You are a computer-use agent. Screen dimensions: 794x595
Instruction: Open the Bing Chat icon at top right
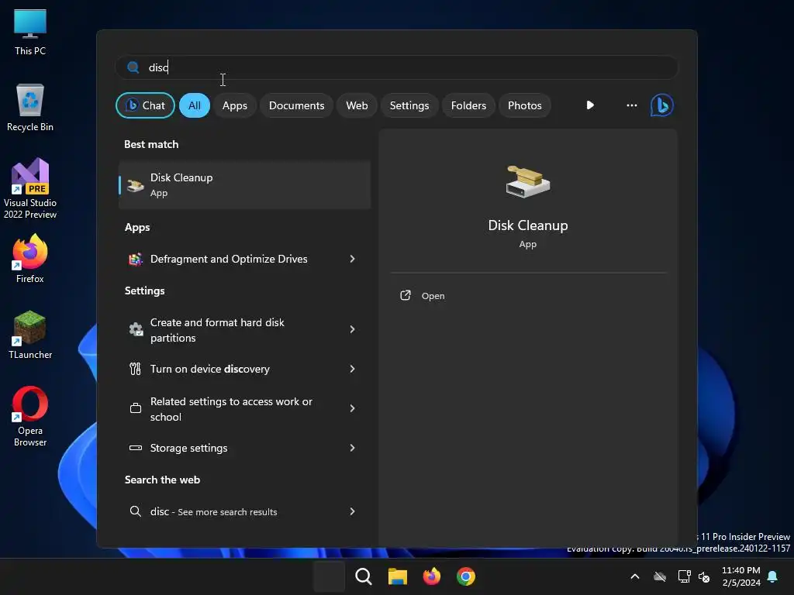[x=661, y=105]
